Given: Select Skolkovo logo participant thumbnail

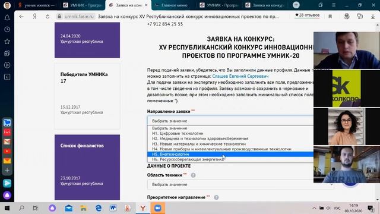Looking at the screenshot, I should 347,89.
